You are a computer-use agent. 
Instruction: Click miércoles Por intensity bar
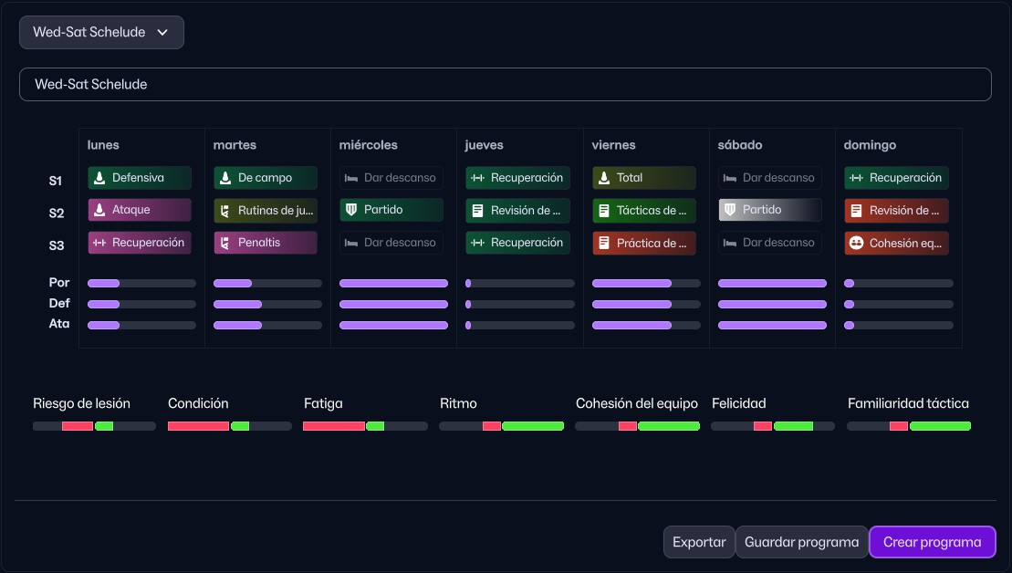(x=393, y=284)
